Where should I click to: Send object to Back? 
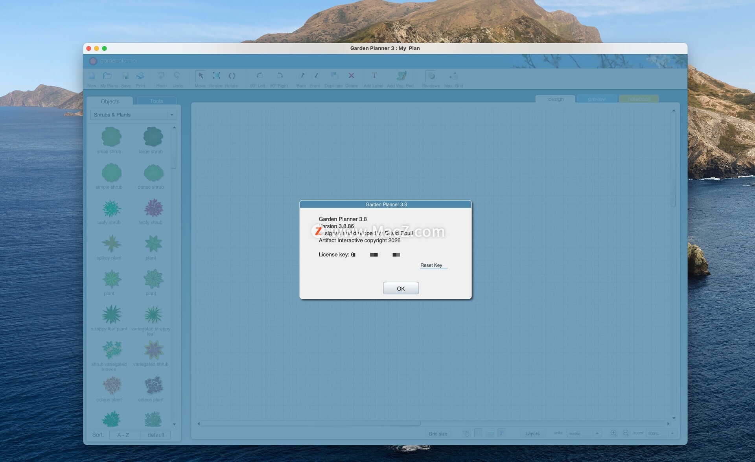click(x=302, y=76)
